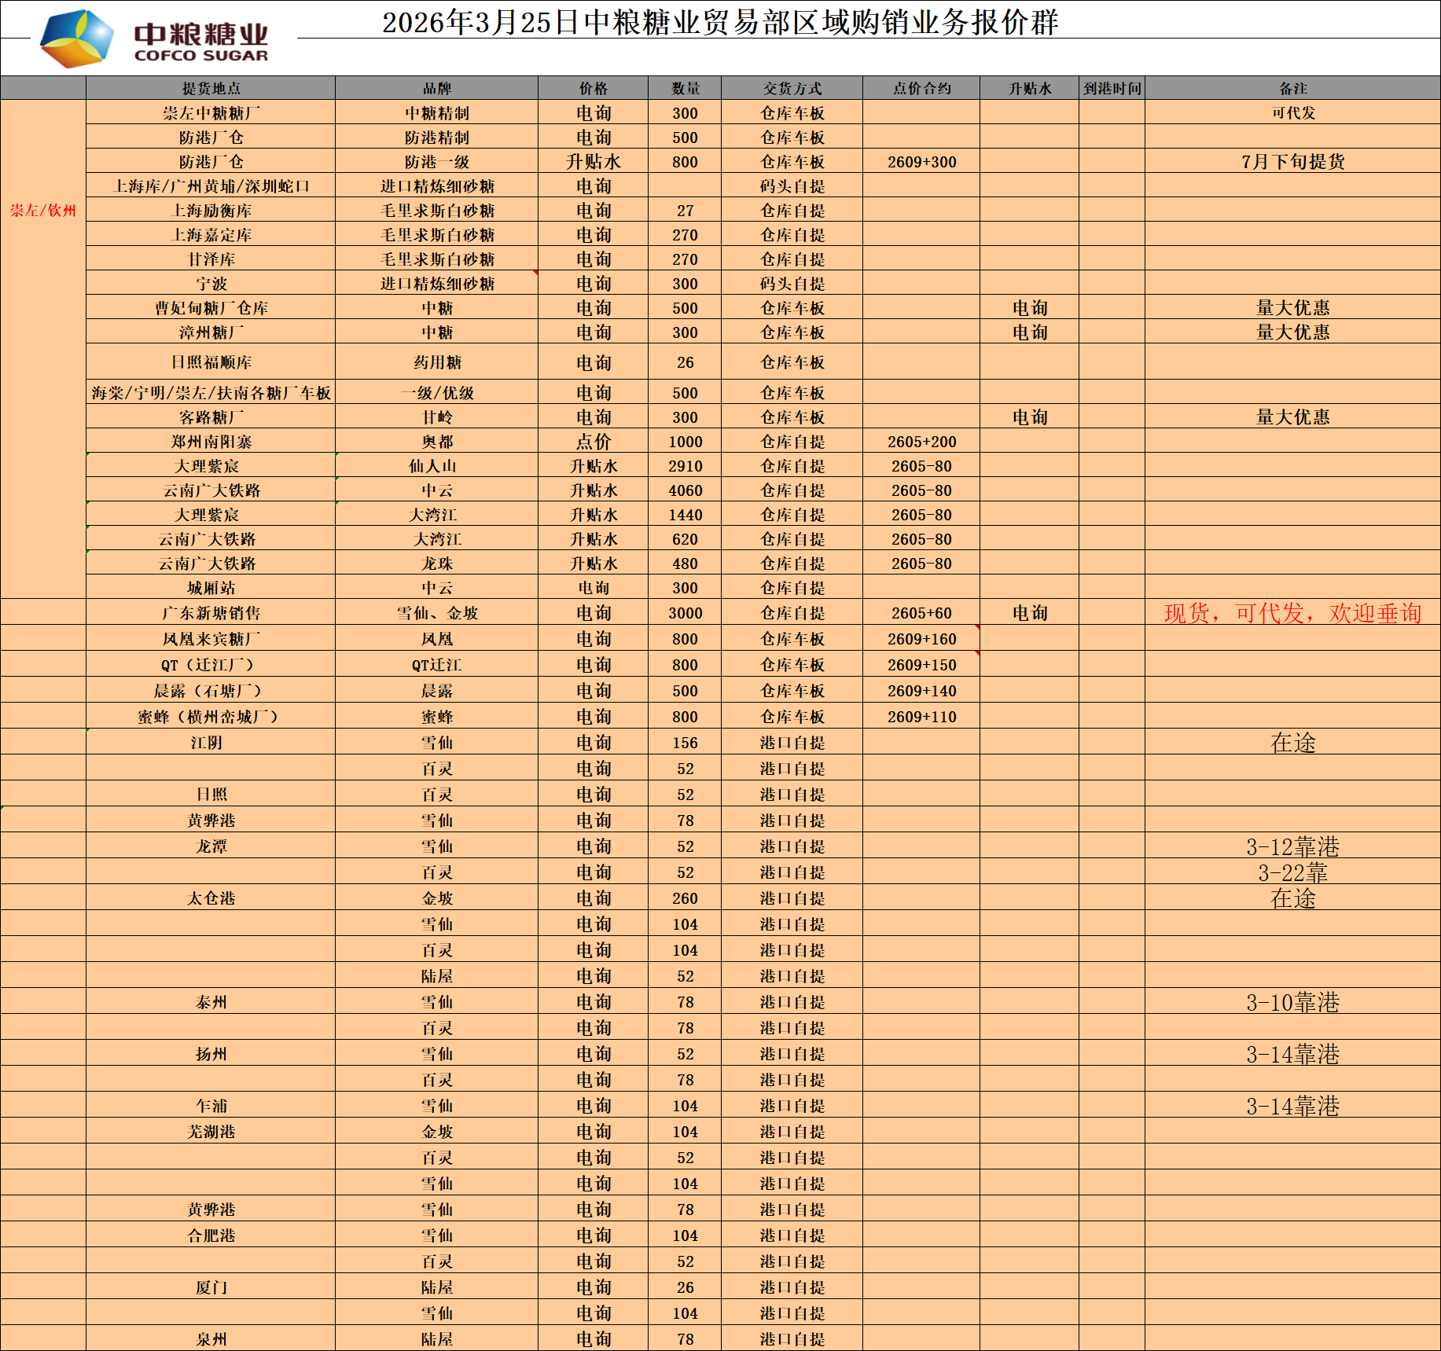Click the 太仓港 location cell
This screenshot has width=1441, height=1351.
pos(211,898)
